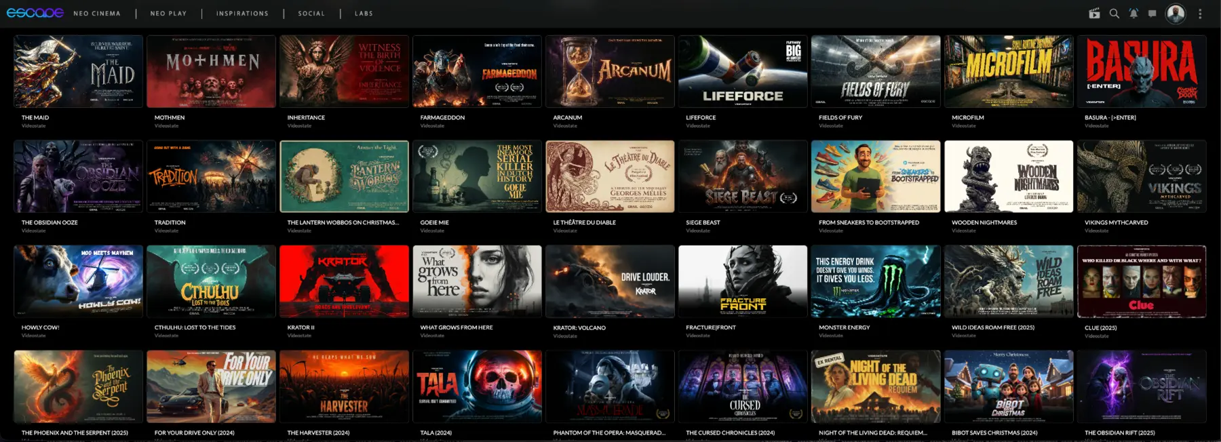Open the Microfilm poster thumbnail
Screen dimensions: 1221x442
pos(1009,71)
